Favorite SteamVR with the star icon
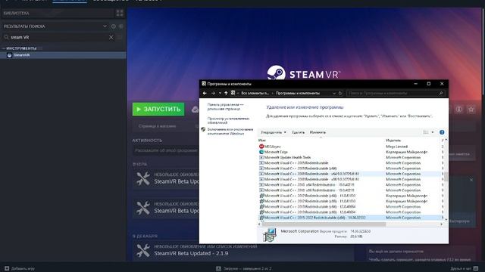Screen dimensions: 485x272 coord(471,109)
